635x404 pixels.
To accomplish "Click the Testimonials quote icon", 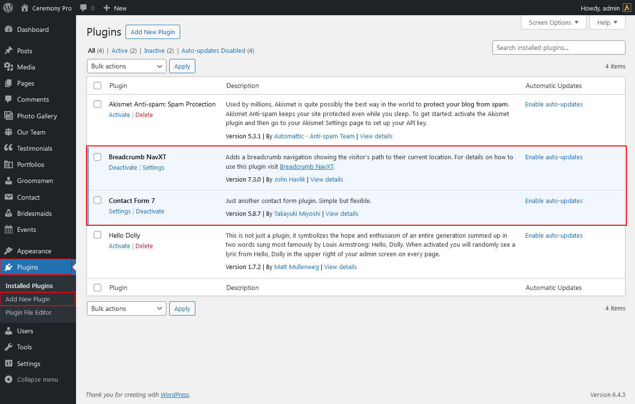I will click(x=9, y=148).
